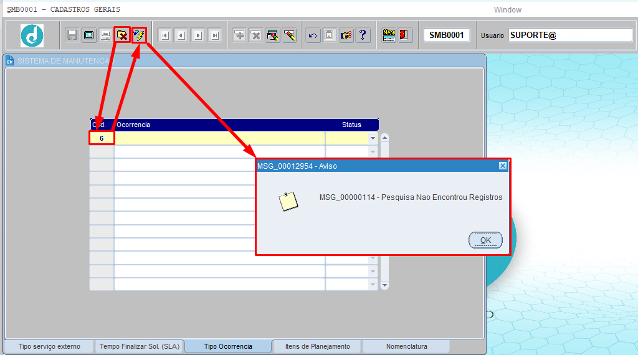Switch to Itens de Planejamento tab

(x=317, y=346)
